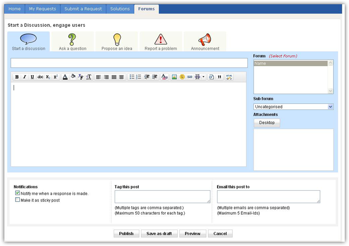Image resolution: width=349 pixels, height=246 pixels.
Task: Click the blockquote quotation icon
Action: [x=219, y=77]
